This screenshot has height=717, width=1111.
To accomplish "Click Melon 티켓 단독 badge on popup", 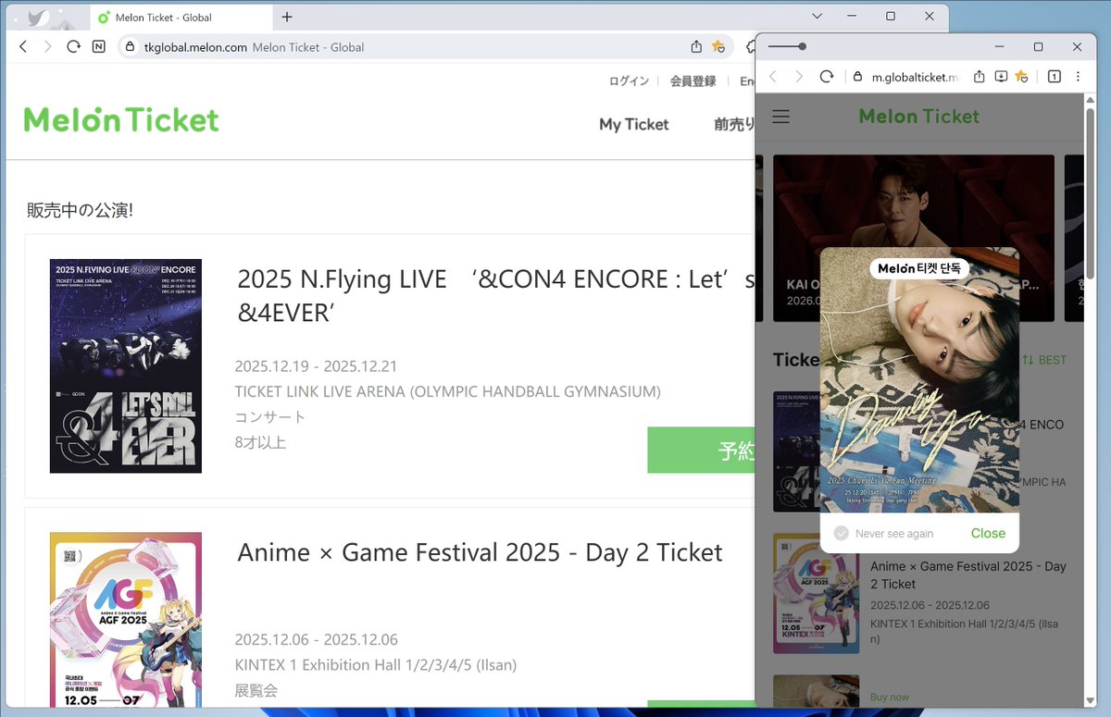I will 919,268.
